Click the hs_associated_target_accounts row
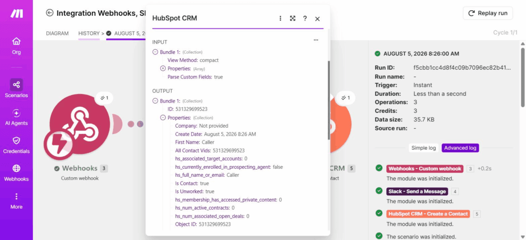526x240 pixels. point(211,158)
